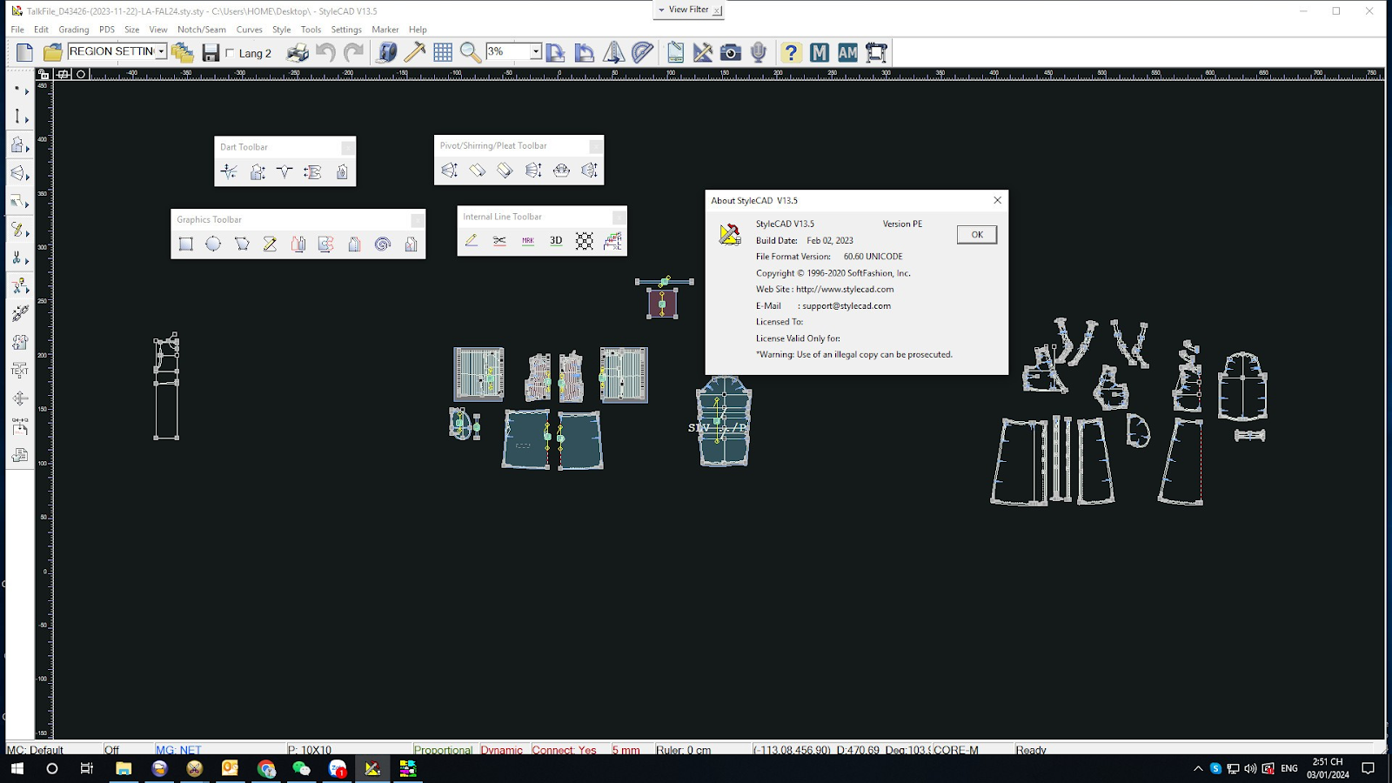Click TEXT tool in left sidebar
Screen dimensions: 1392x783
(19, 370)
